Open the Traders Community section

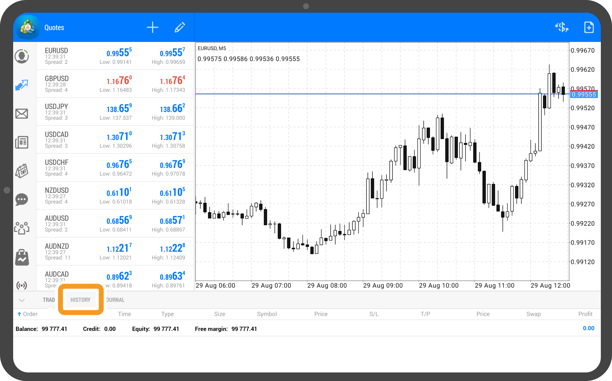click(22, 227)
